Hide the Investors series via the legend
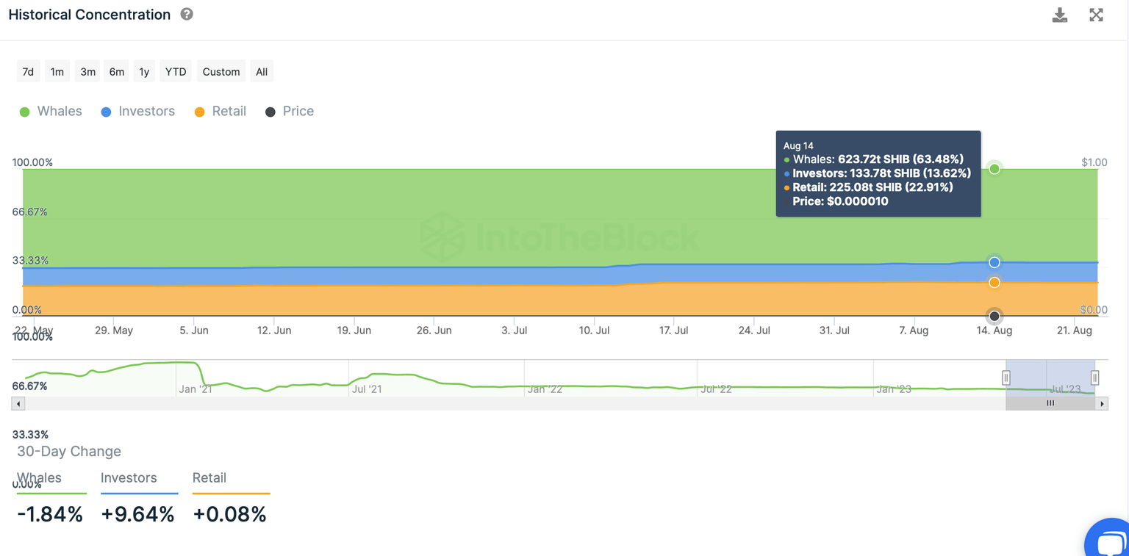 [137, 111]
